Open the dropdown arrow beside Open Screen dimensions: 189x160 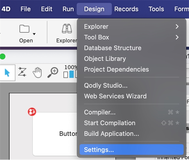34,34
